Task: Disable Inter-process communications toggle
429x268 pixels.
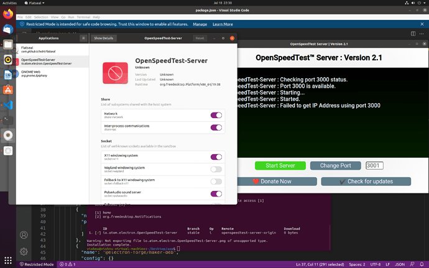Action: (216, 127)
